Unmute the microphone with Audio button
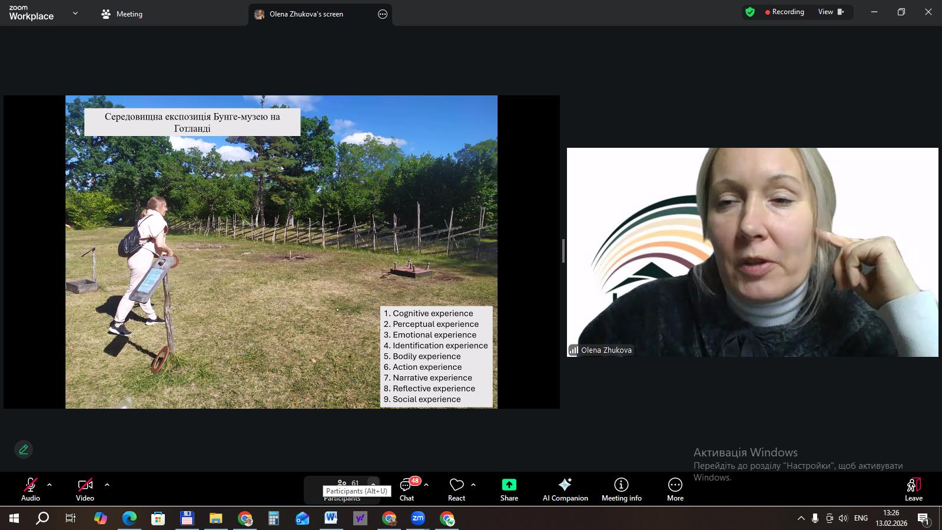Image resolution: width=942 pixels, height=530 pixels. (31, 489)
